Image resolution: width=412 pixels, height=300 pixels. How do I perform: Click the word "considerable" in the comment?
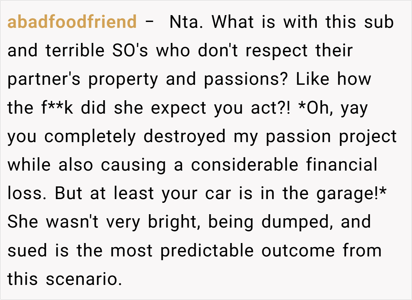pyautogui.click(x=244, y=165)
